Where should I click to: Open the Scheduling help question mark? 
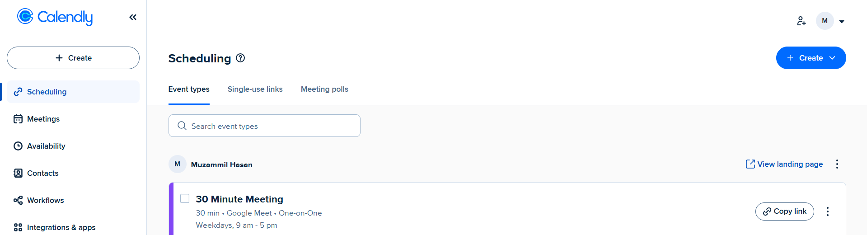[x=240, y=58]
